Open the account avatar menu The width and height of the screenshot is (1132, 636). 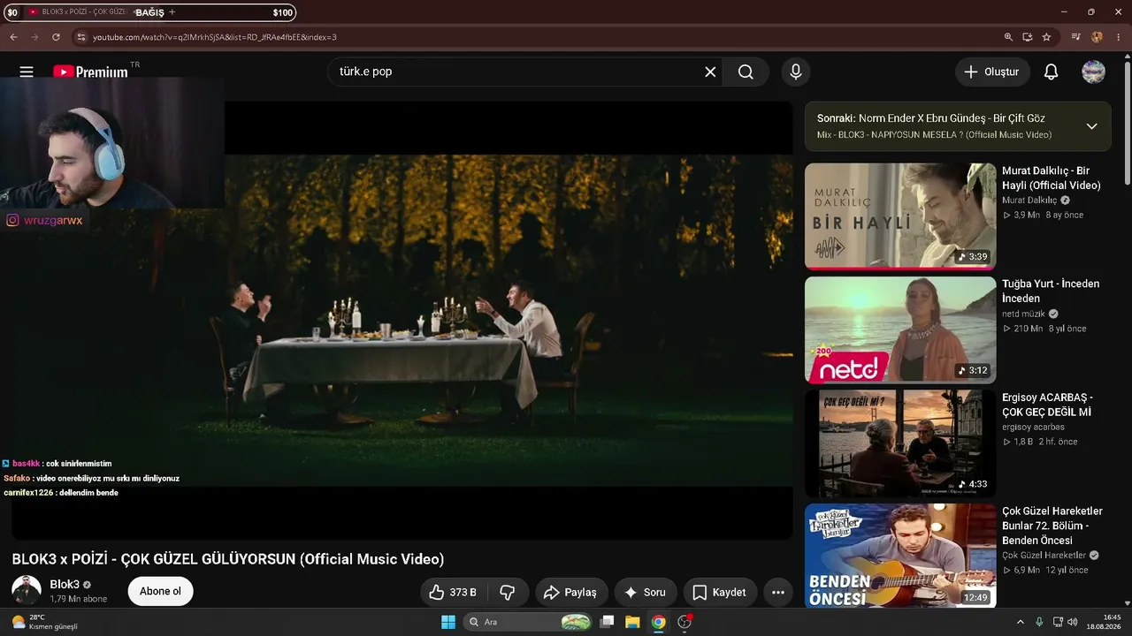point(1094,72)
